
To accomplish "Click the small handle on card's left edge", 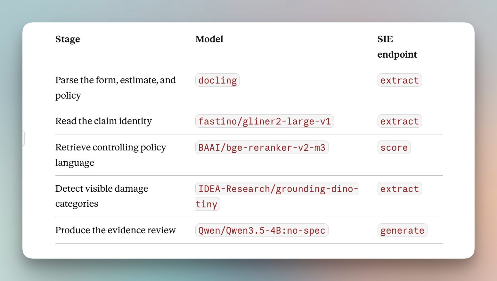I will click(x=23, y=138).
